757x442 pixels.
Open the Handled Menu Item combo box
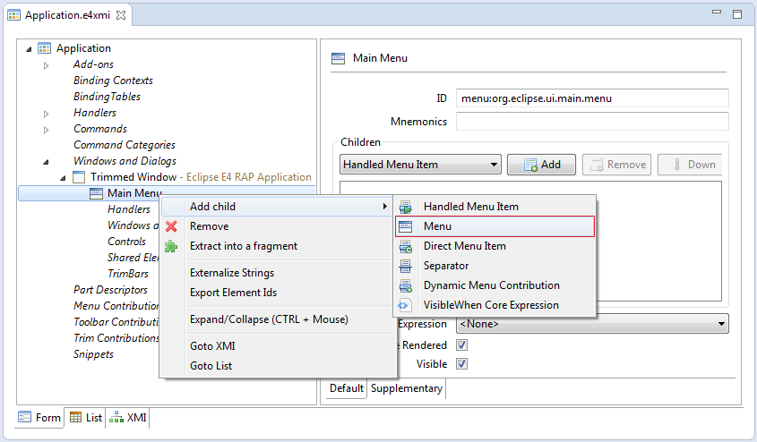pyautogui.click(x=420, y=165)
